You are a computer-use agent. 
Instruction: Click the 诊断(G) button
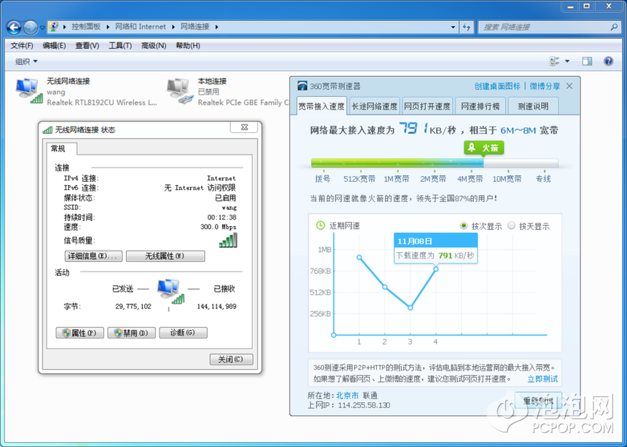click(x=183, y=333)
